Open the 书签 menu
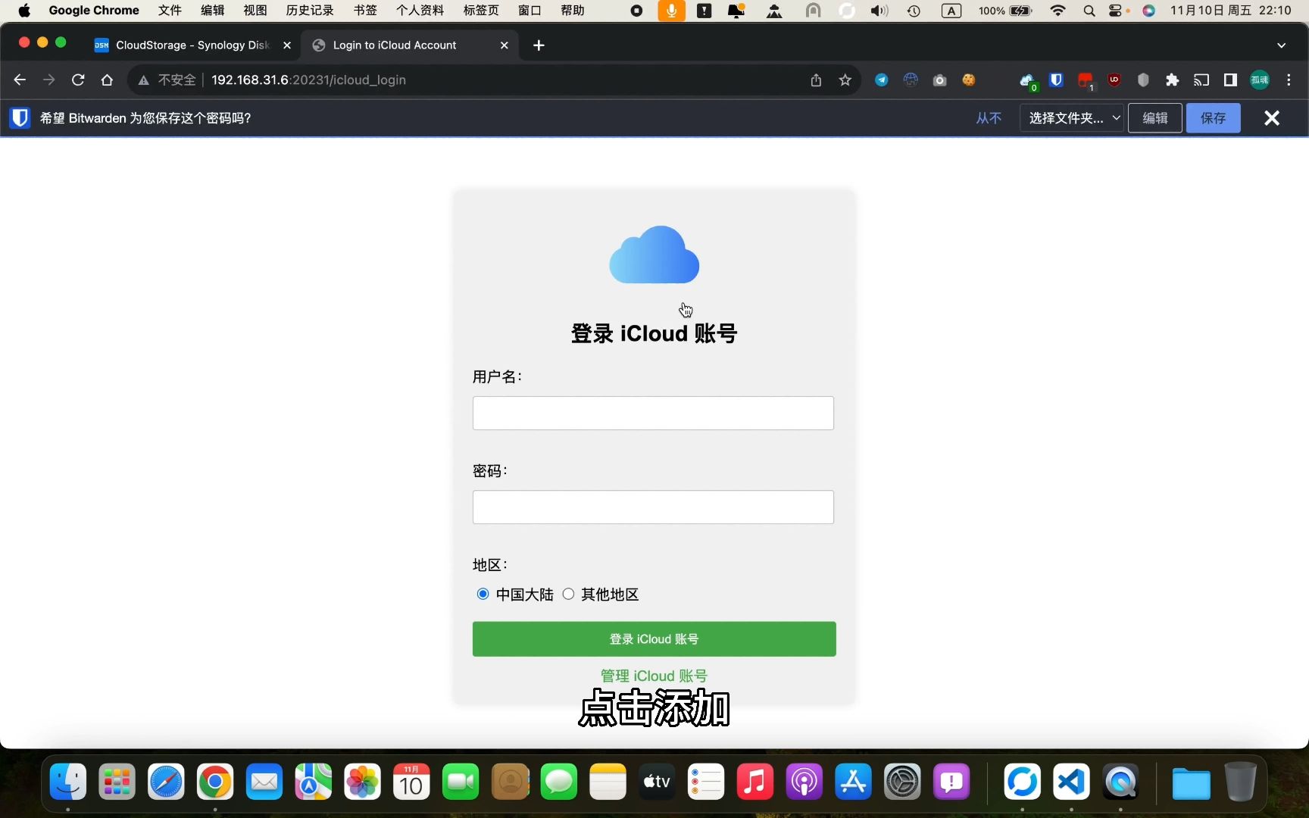Viewport: 1309px width, 818px height. point(365,11)
